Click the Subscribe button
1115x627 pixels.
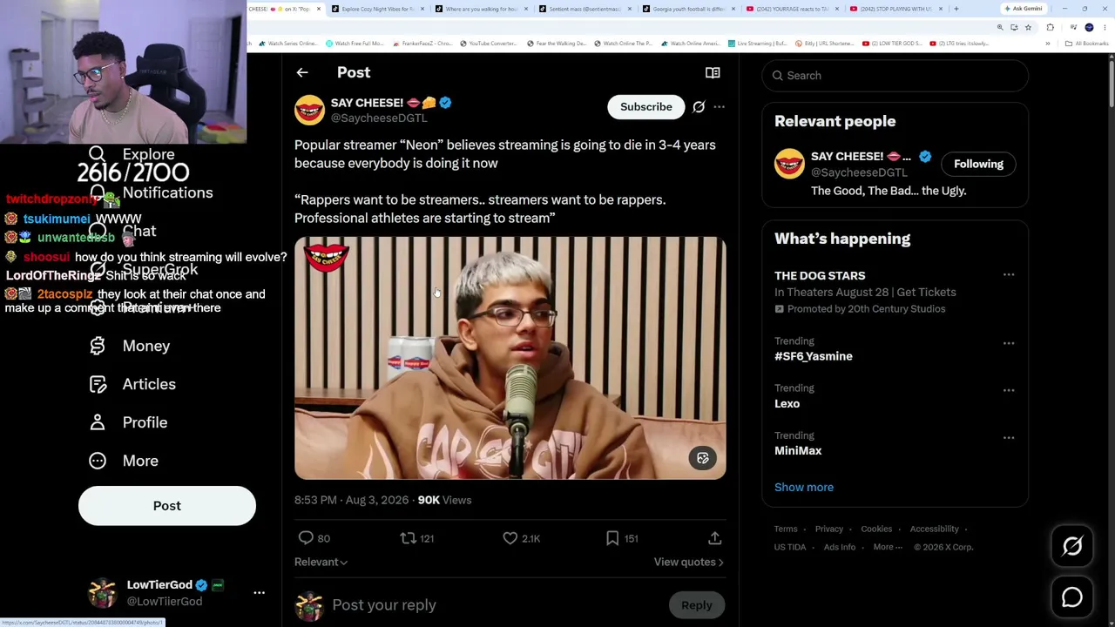click(x=646, y=107)
